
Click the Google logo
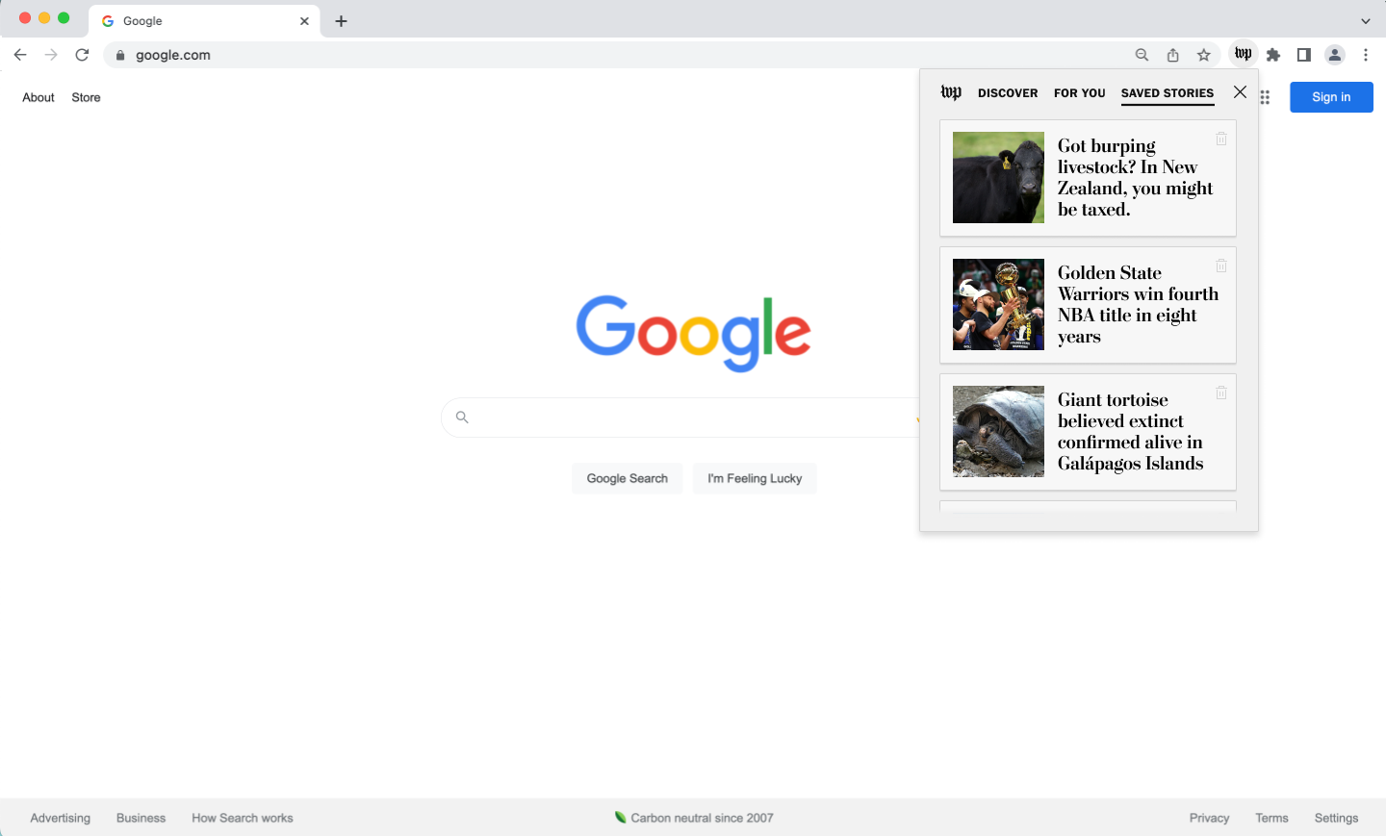pyautogui.click(x=693, y=333)
